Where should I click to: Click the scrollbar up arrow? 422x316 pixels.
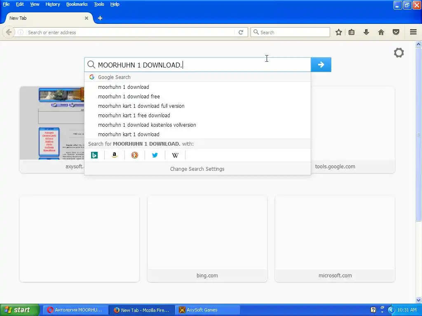(x=419, y=44)
